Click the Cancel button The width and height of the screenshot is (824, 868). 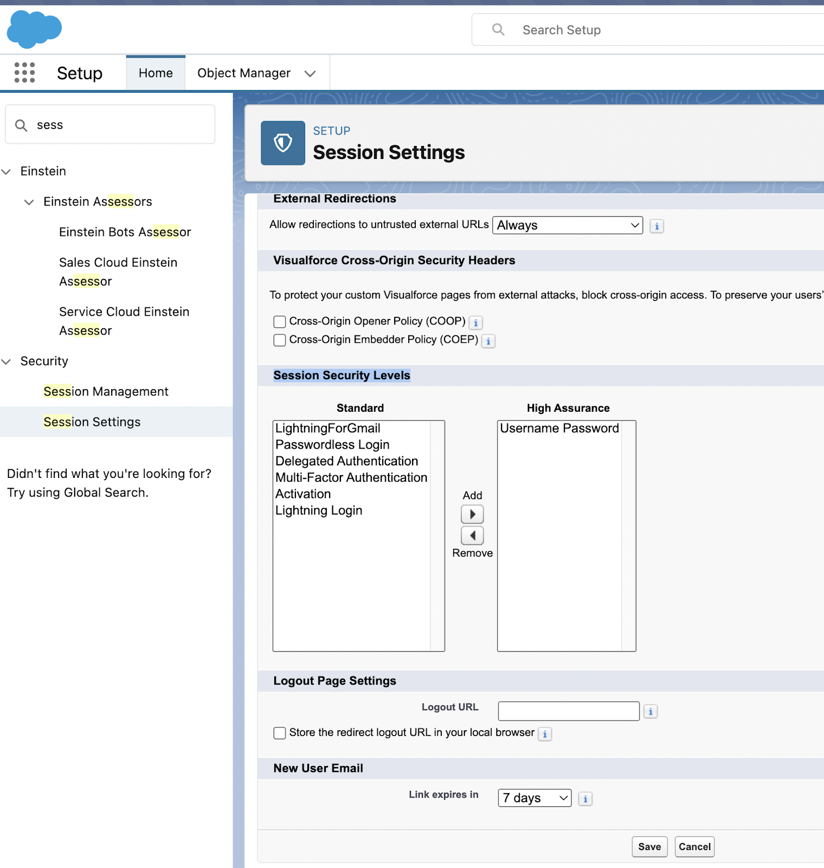[694, 847]
